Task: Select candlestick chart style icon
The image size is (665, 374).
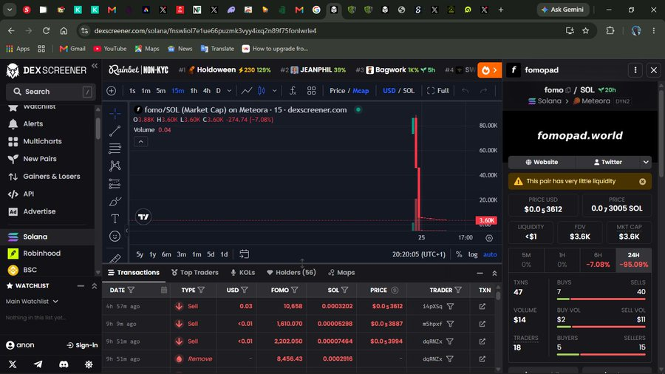Action: pyautogui.click(x=262, y=91)
